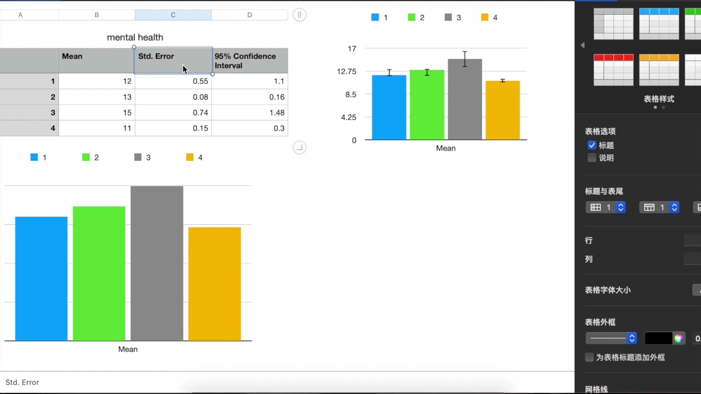The width and height of the screenshot is (701, 394).
Task: Select the red header table style
Action: click(x=613, y=69)
